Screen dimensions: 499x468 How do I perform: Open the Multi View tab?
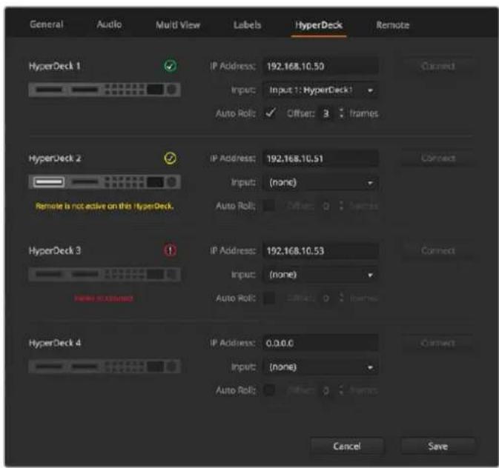(178, 24)
